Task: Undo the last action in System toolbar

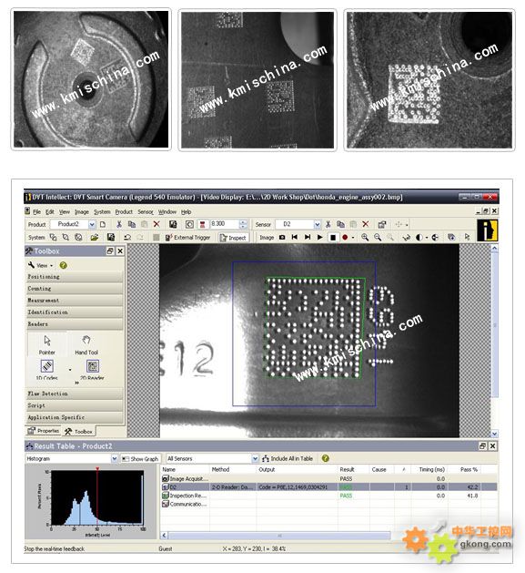Action: pos(127,237)
